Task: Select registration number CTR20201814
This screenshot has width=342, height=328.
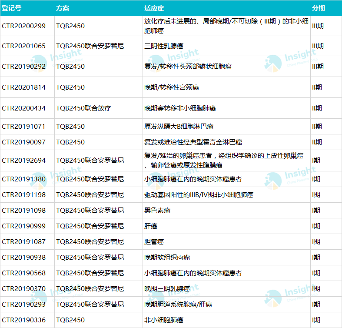Action: tap(23, 87)
